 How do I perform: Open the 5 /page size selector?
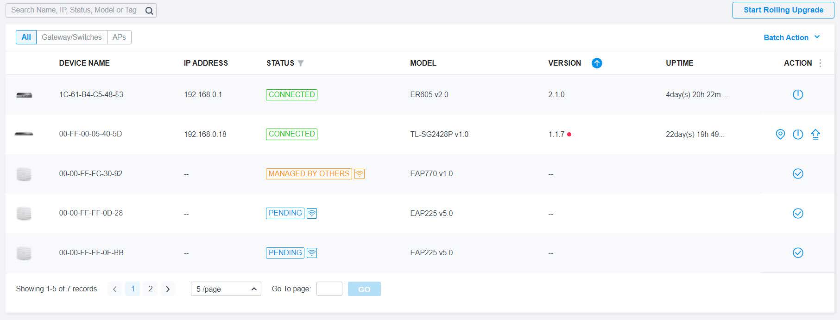tap(226, 289)
